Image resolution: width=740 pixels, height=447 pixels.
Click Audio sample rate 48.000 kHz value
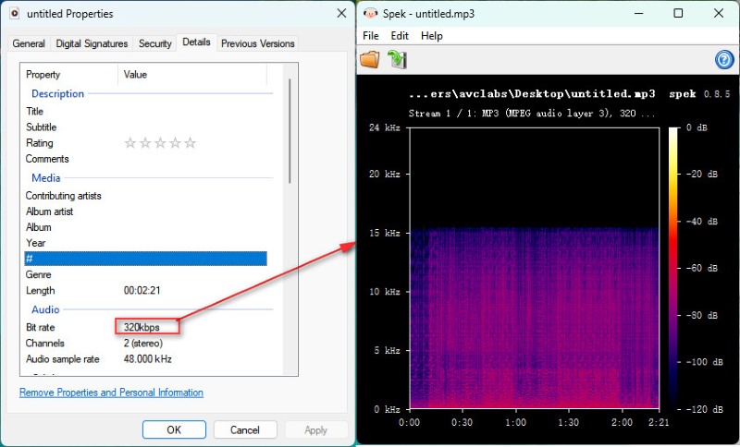coord(148,359)
